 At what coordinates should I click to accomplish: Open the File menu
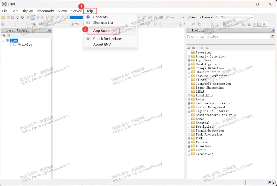pyautogui.click(x=5, y=11)
